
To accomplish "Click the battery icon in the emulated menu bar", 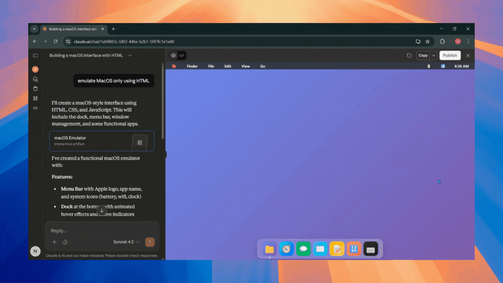I will pyautogui.click(x=428, y=66).
